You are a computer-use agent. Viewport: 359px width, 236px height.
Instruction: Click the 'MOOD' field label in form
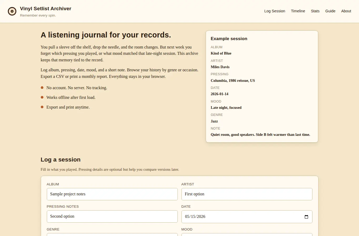click(x=187, y=229)
